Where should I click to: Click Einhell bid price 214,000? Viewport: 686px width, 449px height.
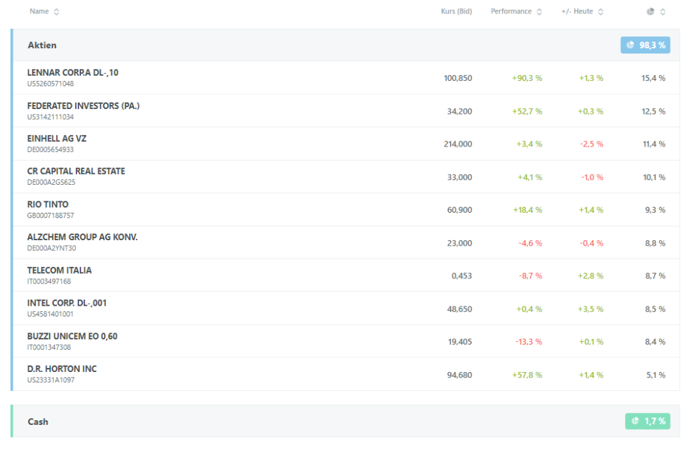(x=458, y=145)
